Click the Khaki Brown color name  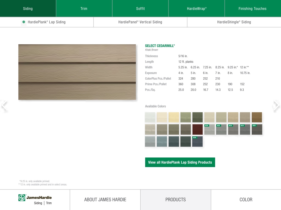pos(151,50)
